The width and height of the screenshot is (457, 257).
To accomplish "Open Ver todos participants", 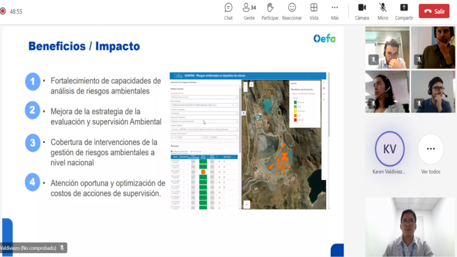I will point(431,149).
